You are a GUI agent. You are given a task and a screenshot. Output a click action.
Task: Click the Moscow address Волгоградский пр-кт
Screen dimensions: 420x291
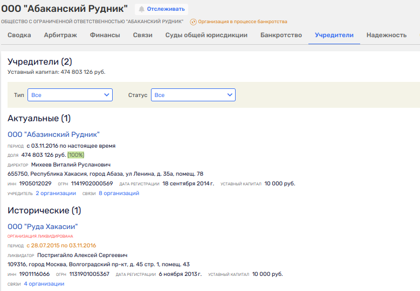coord(99,265)
